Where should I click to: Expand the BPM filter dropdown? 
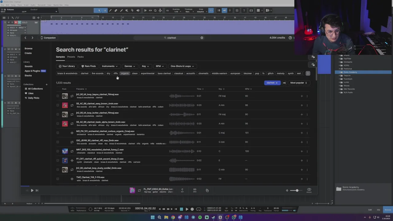tap(160, 66)
